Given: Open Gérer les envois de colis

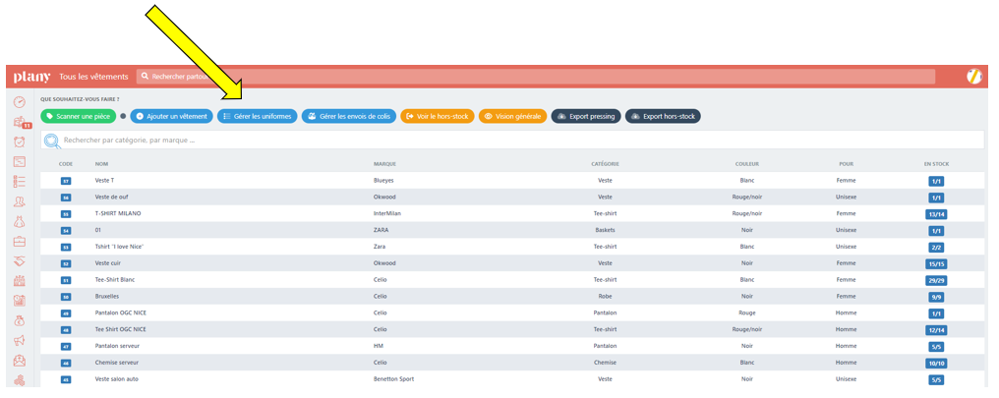Looking at the screenshot, I should point(348,116).
